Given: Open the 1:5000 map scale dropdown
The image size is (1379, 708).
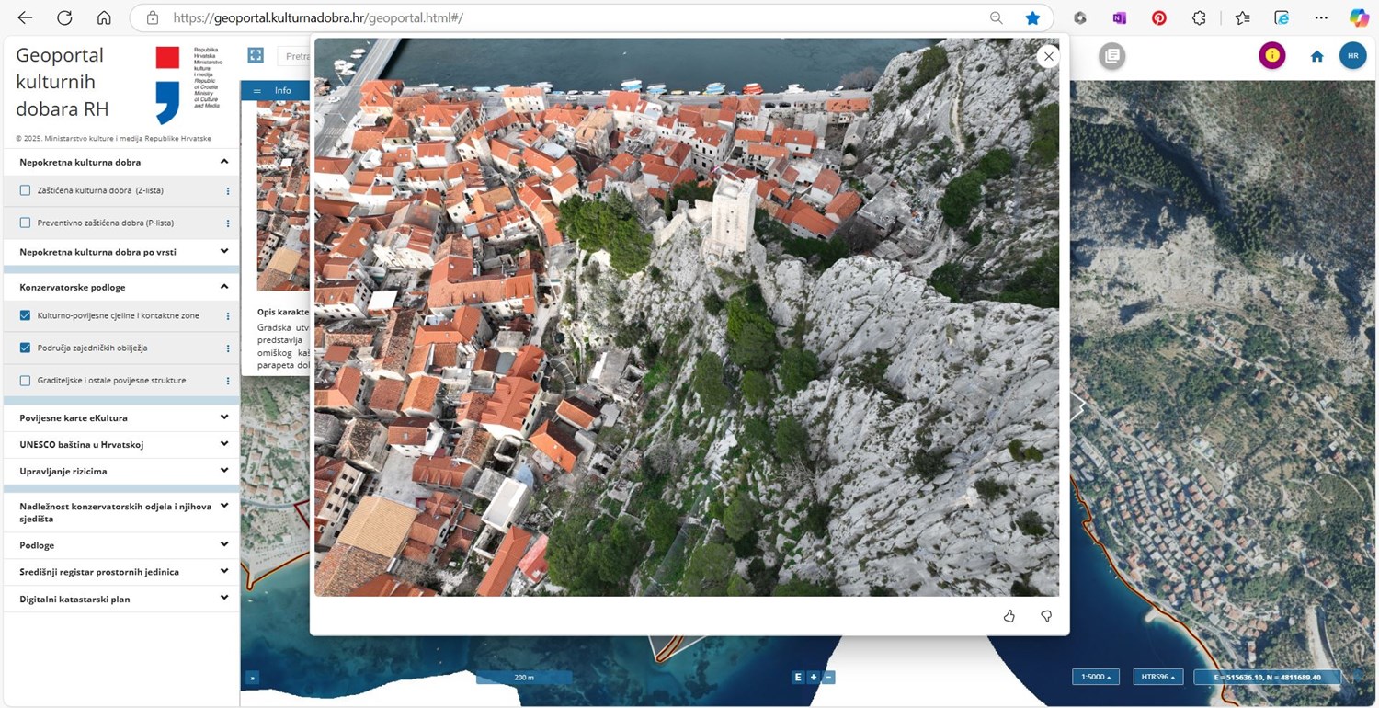Looking at the screenshot, I should (1095, 677).
